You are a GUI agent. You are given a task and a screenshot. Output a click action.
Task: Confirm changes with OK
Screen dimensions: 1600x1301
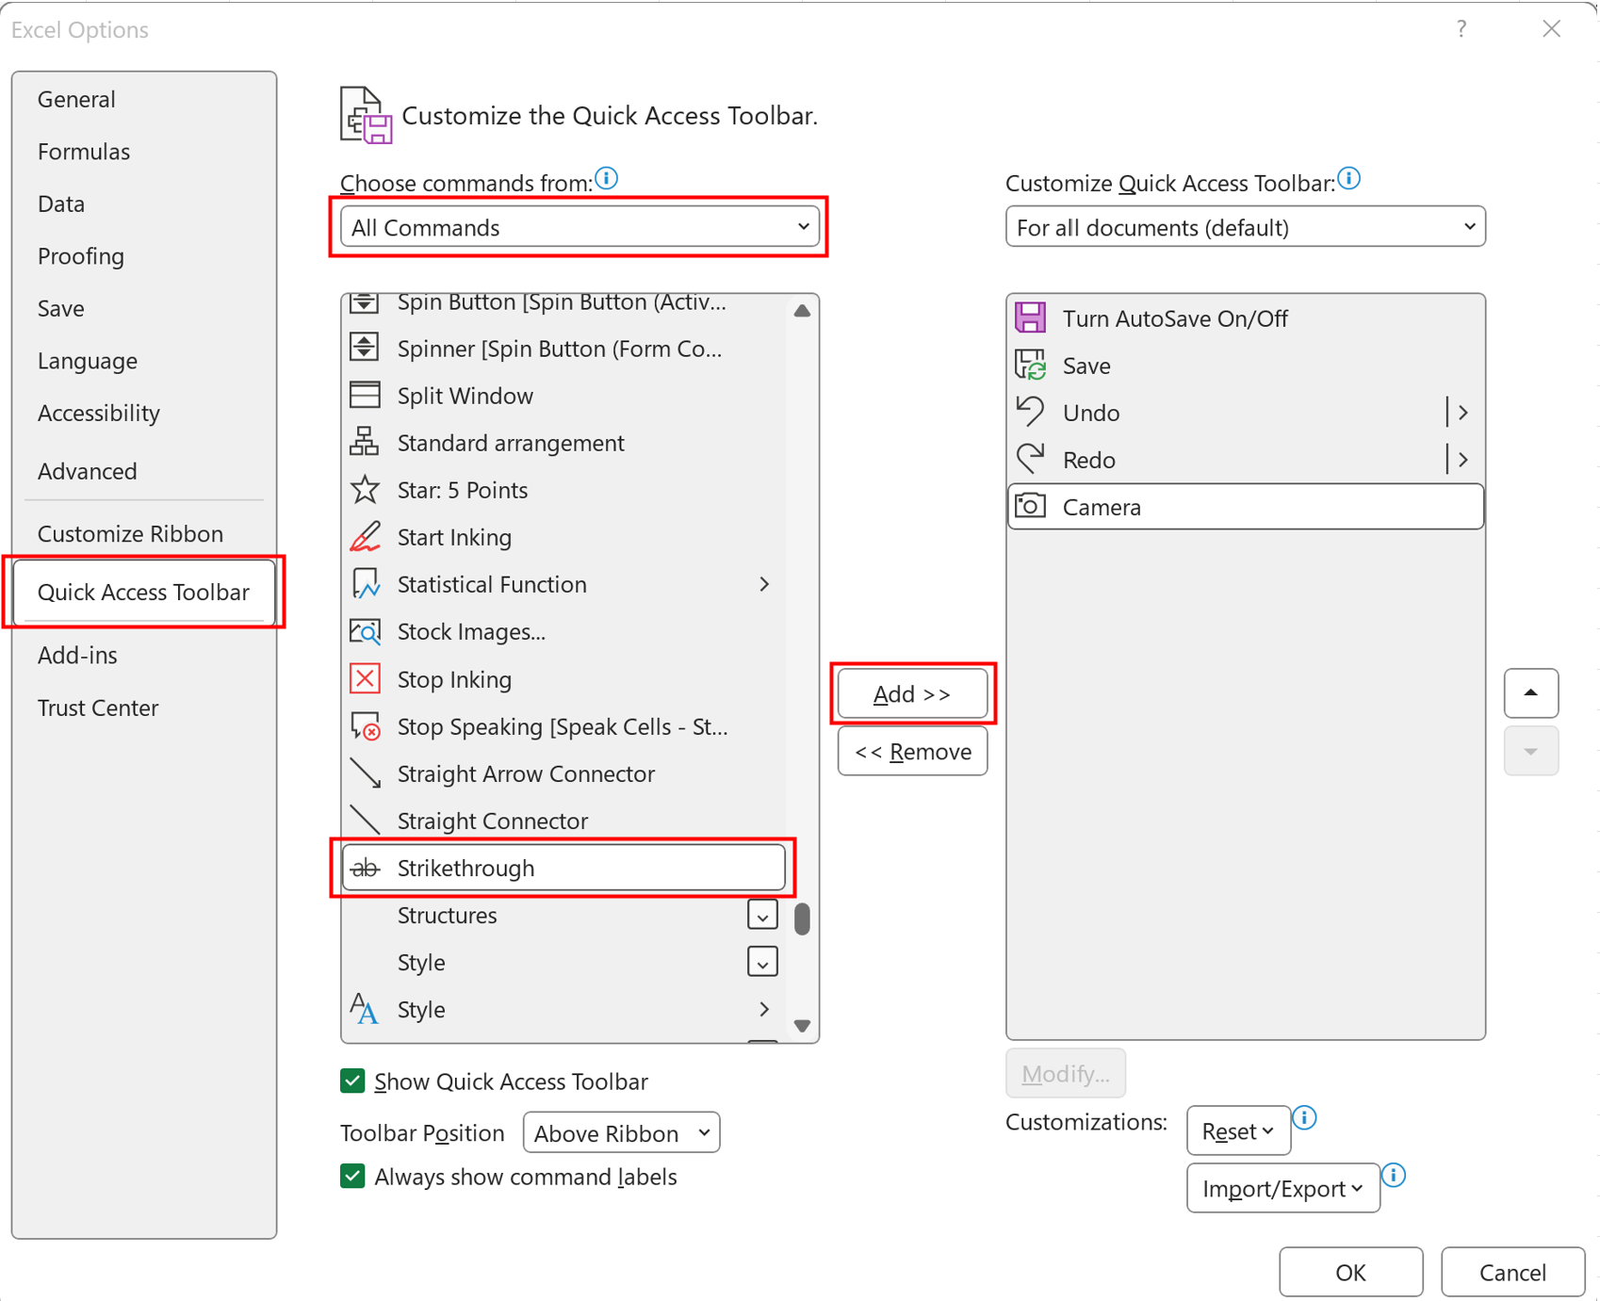point(1350,1272)
